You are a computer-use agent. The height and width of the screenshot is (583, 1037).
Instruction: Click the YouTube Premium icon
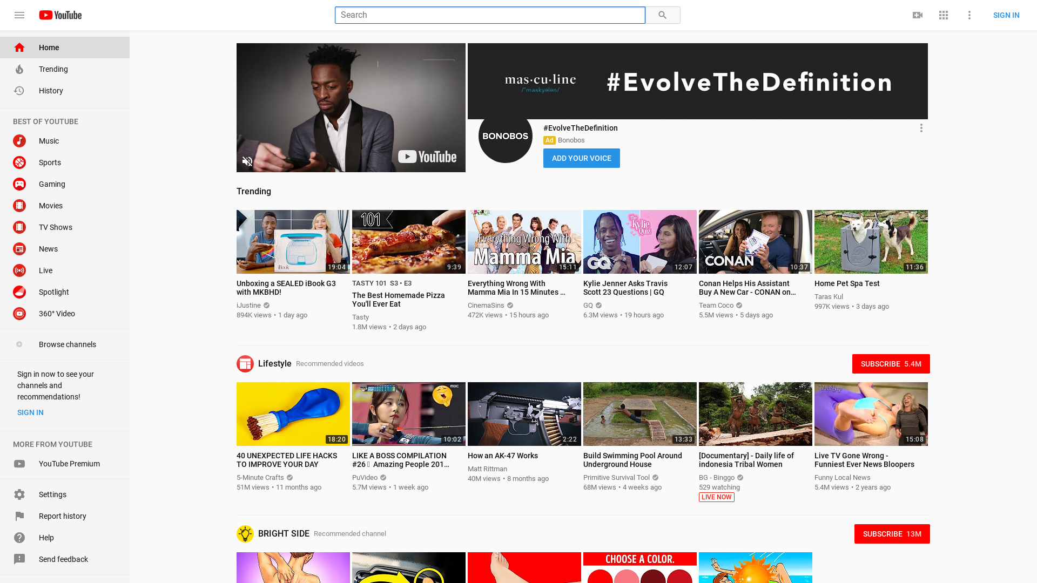19,464
